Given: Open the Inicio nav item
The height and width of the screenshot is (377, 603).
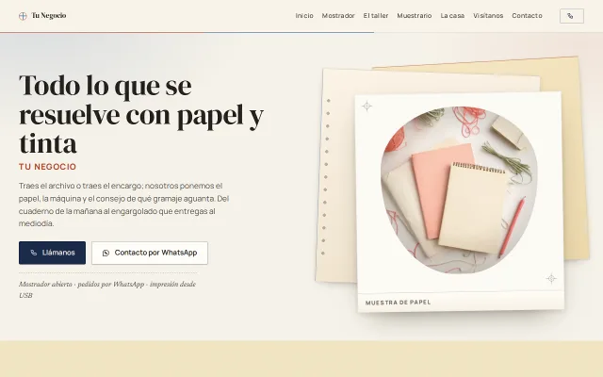Looking at the screenshot, I should [x=304, y=16].
